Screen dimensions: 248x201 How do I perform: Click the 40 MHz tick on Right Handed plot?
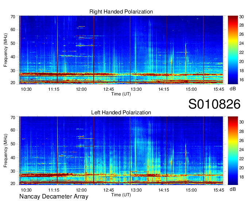(13, 57)
